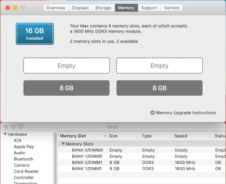Close the About This Mac window
The width and height of the screenshot is (226, 184).
click(x=8, y=8)
